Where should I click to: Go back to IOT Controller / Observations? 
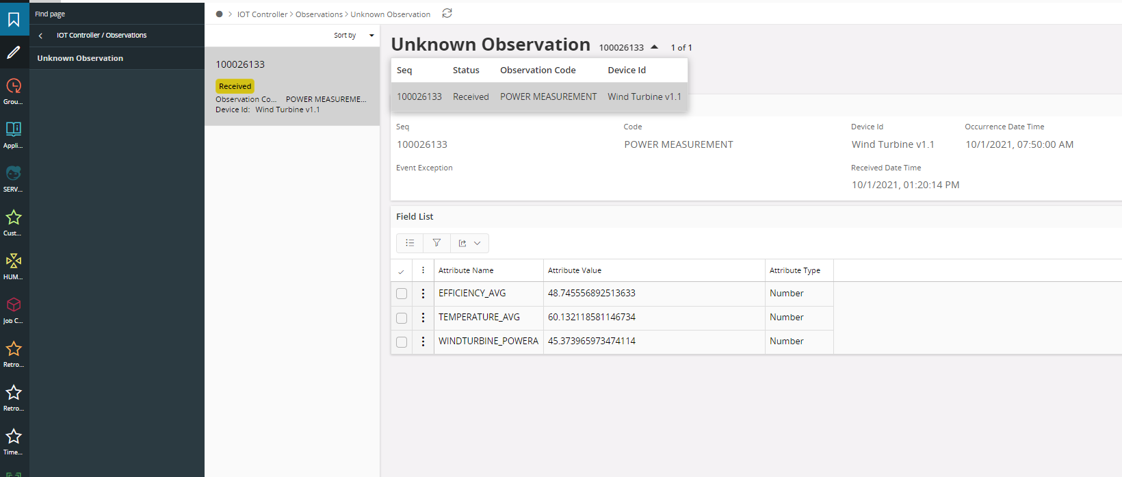[x=41, y=36]
